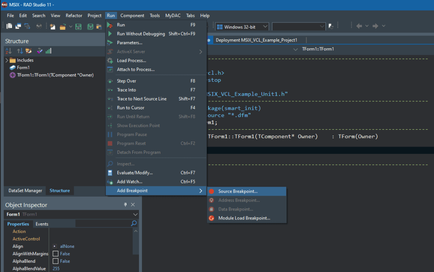Choose Parameters... in Run menu
434x272 pixels.
pyautogui.click(x=156, y=43)
